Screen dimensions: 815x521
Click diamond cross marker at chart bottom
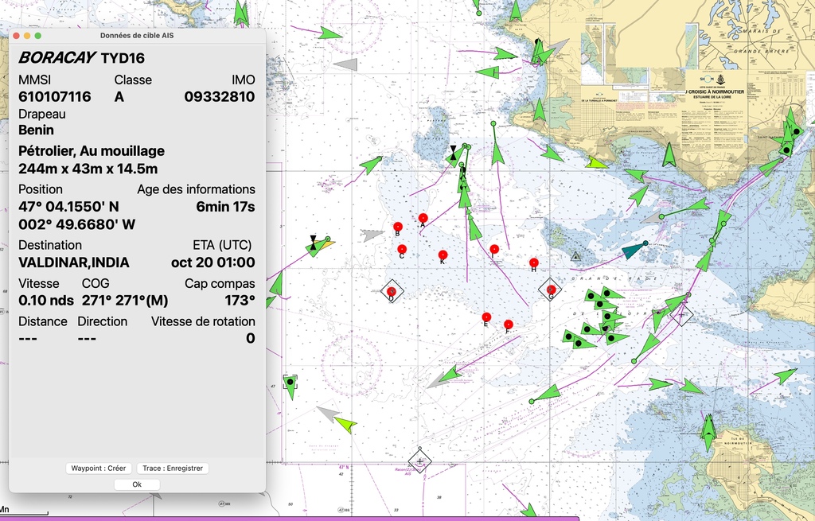coord(419,461)
